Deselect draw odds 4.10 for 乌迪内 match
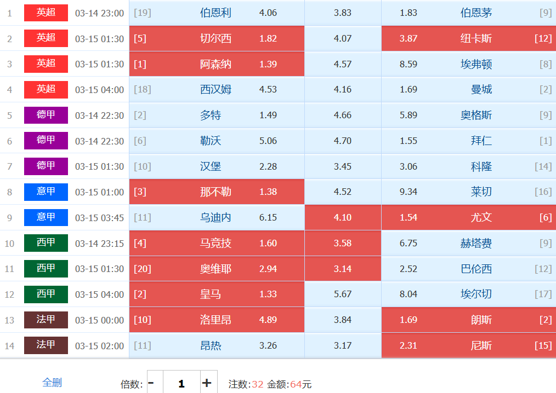This screenshot has width=556, height=393. (343, 217)
